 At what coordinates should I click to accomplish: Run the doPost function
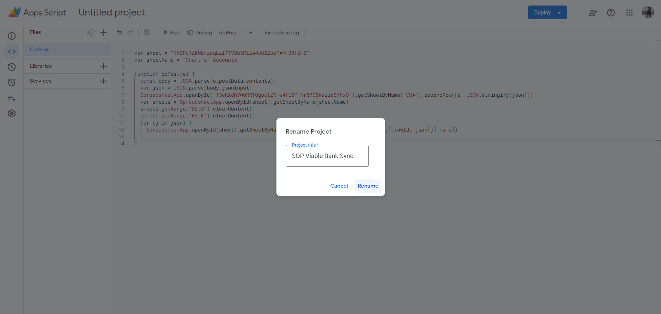coord(171,32)
